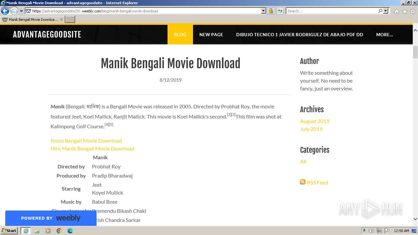
Task: Show hidden tray icons arrow
Action: [364, 231]
